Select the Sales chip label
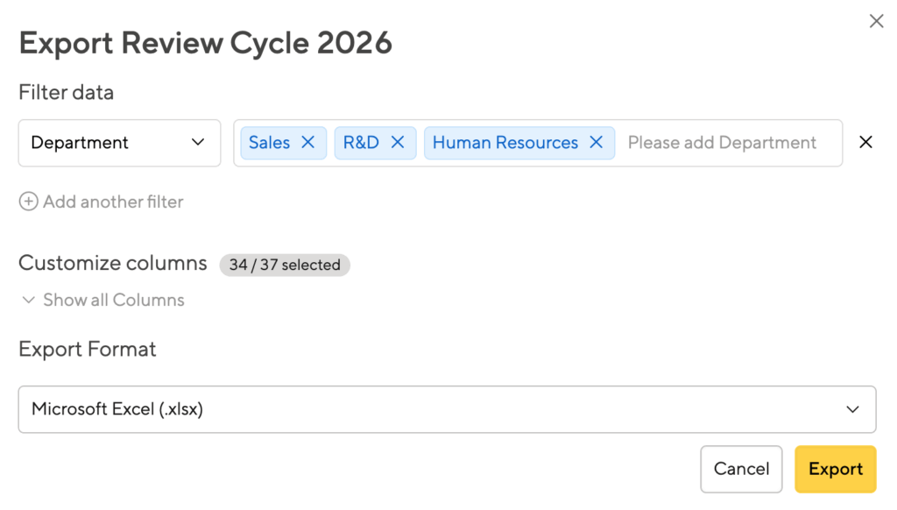897x510 pixels. coord(269,143)
